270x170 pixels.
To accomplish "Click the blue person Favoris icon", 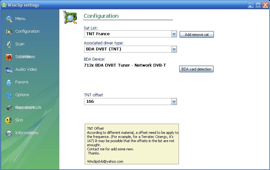I will pyautogui.click(x=9, y=82).
